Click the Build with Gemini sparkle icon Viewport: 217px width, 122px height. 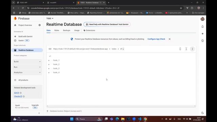point(15,36)
